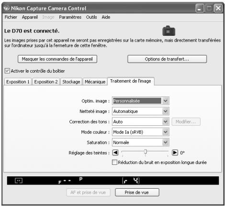Open the Netteté image dropdown
Viewport: 225px width, 206px height.
(x=140, y=111)
